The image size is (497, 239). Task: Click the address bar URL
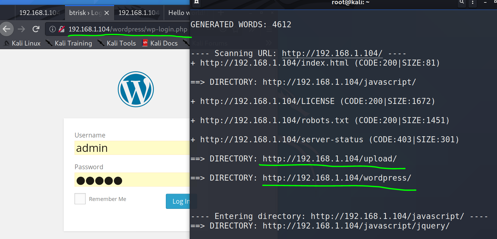click(128, 29)
